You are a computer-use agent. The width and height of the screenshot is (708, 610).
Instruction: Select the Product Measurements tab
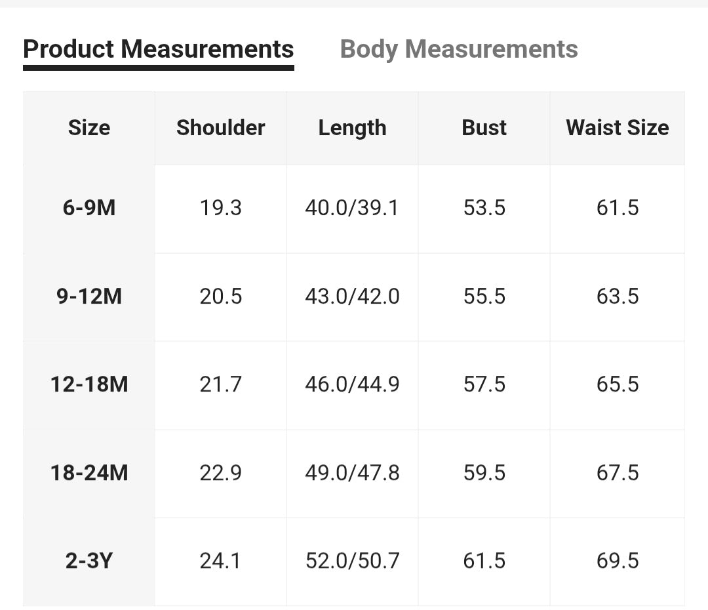coord(159,49)
